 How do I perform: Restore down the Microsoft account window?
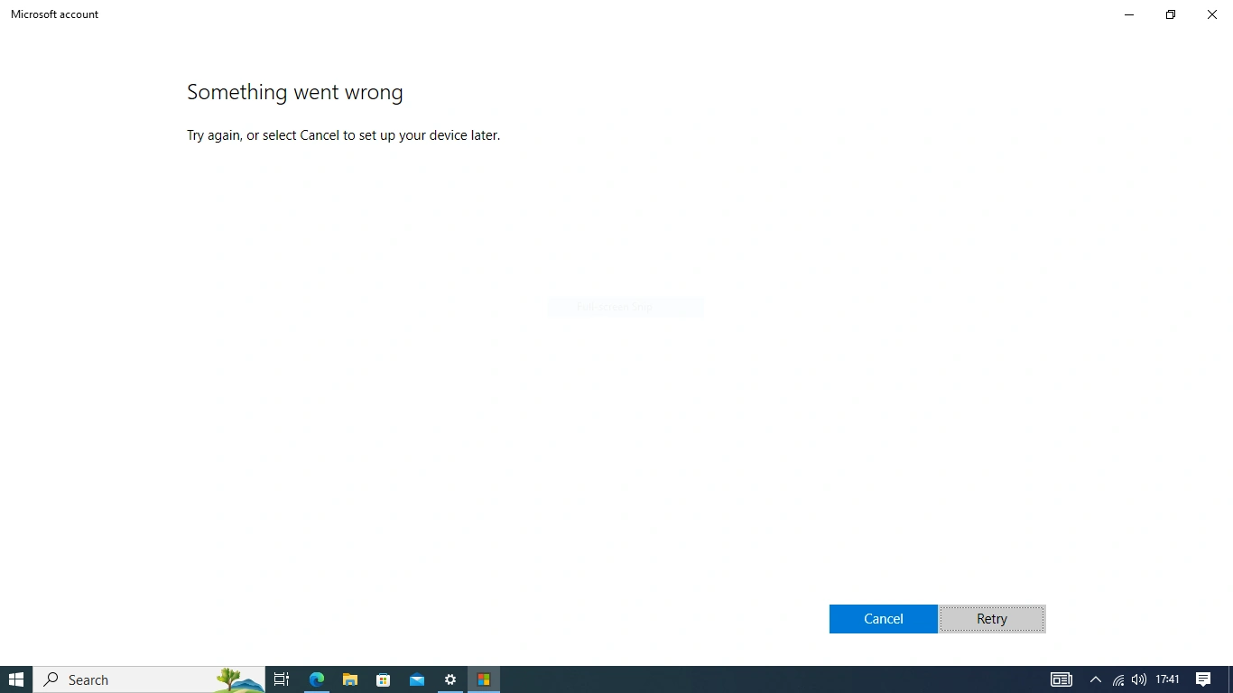coord(1171,14)
